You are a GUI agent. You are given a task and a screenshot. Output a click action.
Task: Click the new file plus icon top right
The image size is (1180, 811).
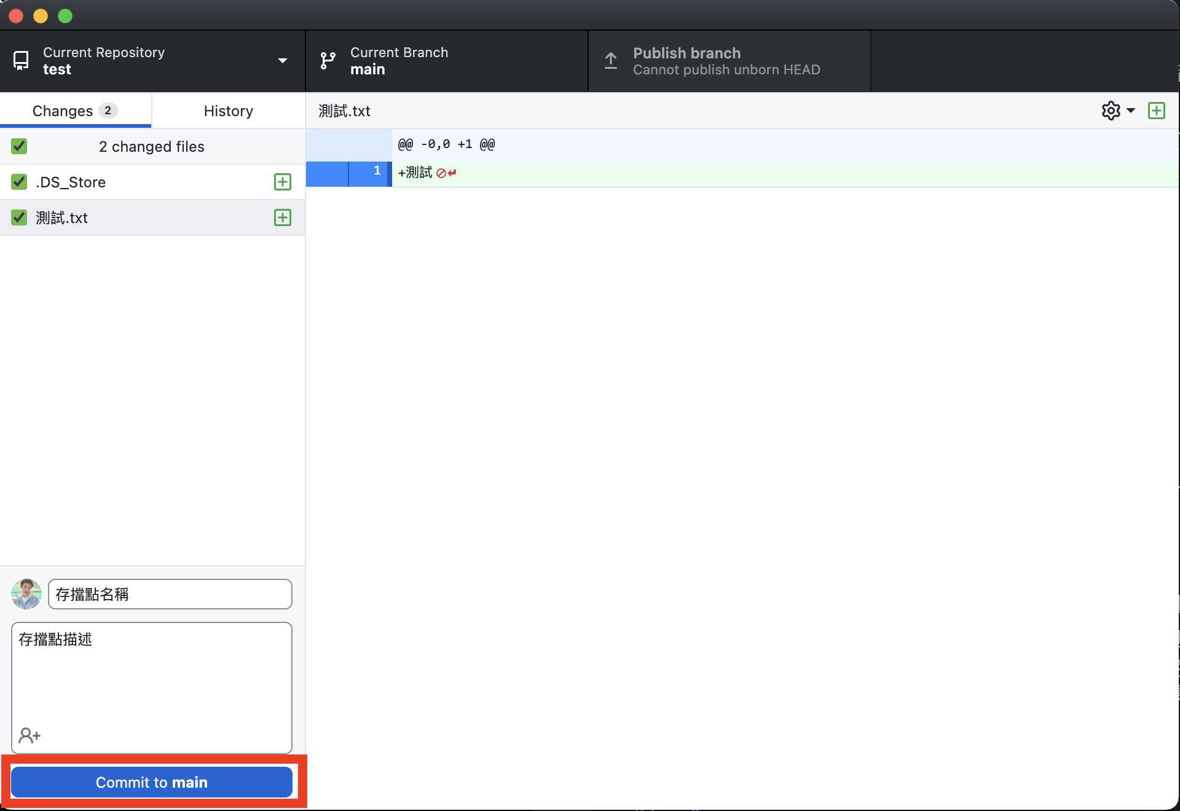click(1157, 111)
